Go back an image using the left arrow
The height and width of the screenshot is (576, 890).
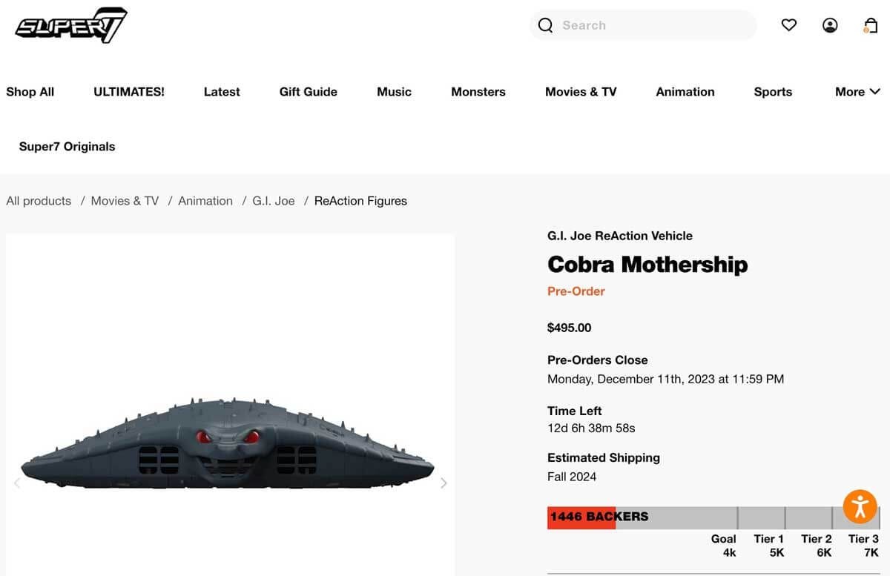tap(16, 483)
